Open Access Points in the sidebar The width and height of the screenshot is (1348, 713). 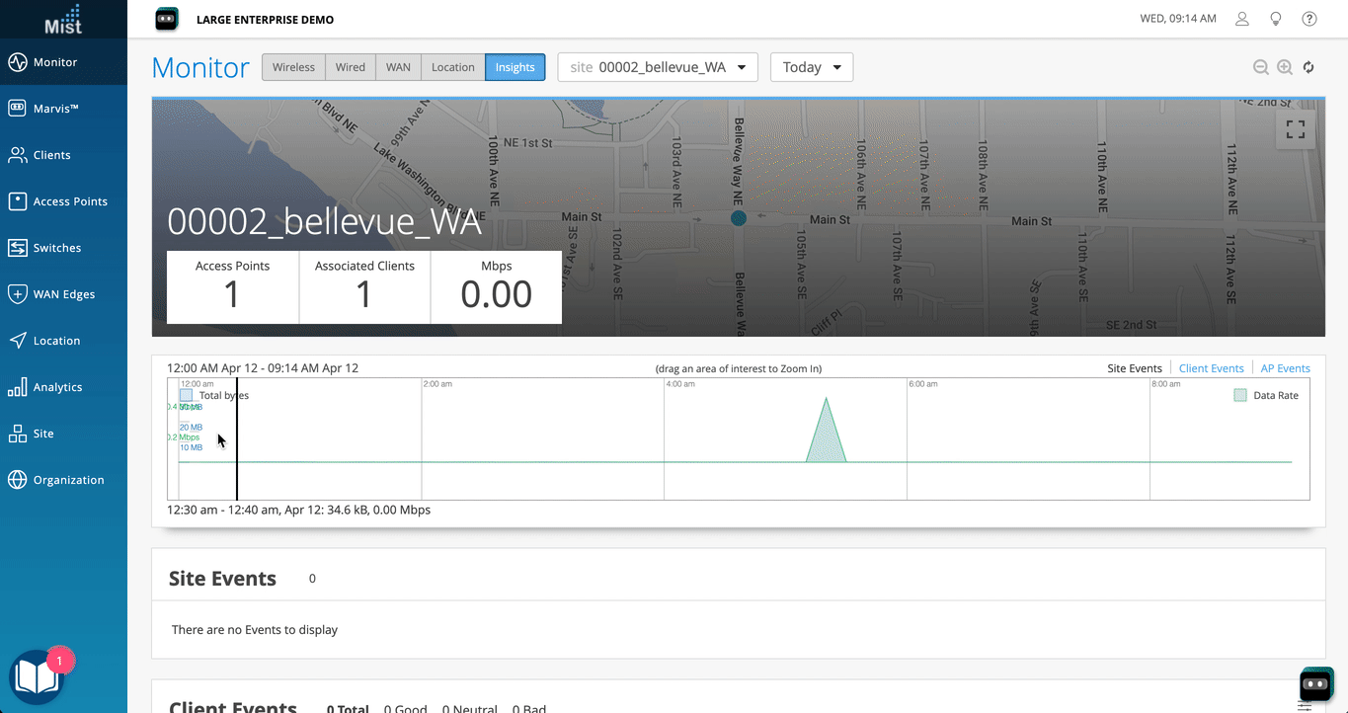click(70, 201)
